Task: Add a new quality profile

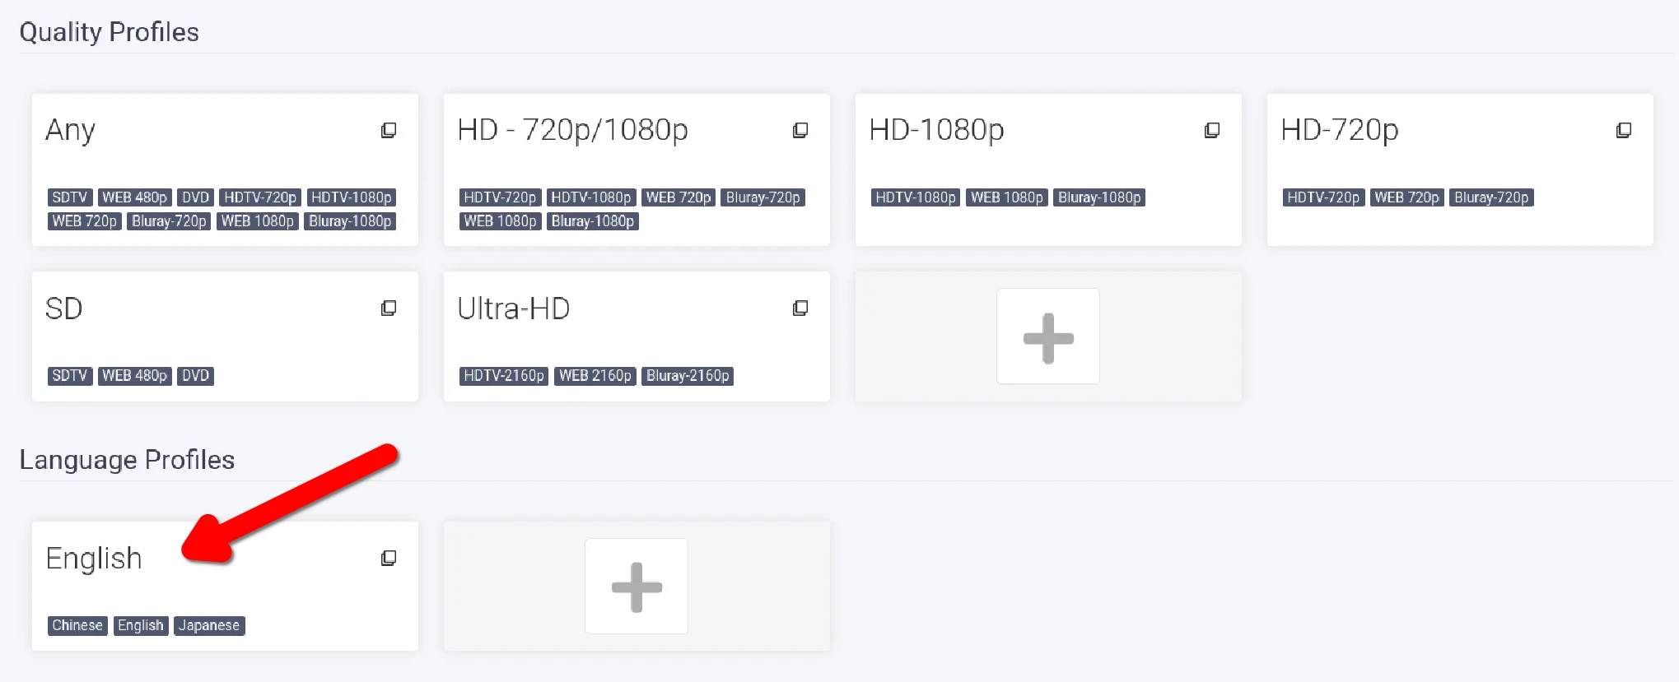Action: pos(1048,336)
